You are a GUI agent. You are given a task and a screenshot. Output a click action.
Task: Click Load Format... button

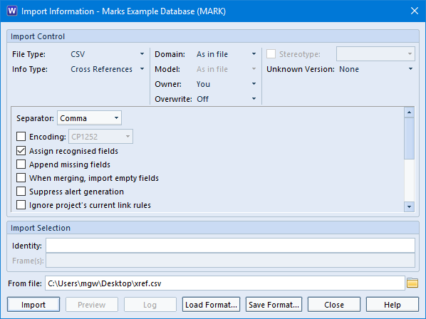211,305
